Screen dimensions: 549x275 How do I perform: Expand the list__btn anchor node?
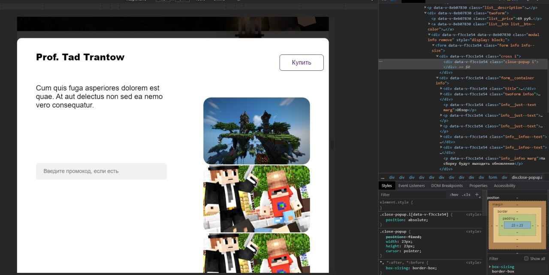coord(429,24)
